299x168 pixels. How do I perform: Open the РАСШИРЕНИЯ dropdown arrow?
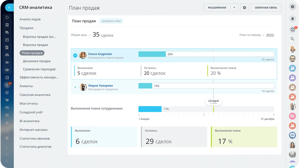click(x=235, y=8)
